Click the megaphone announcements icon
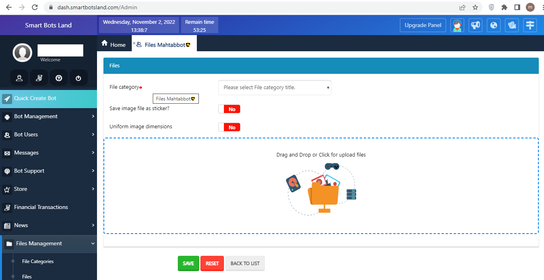The image size is (544, 280). click(x=476, y=25)
